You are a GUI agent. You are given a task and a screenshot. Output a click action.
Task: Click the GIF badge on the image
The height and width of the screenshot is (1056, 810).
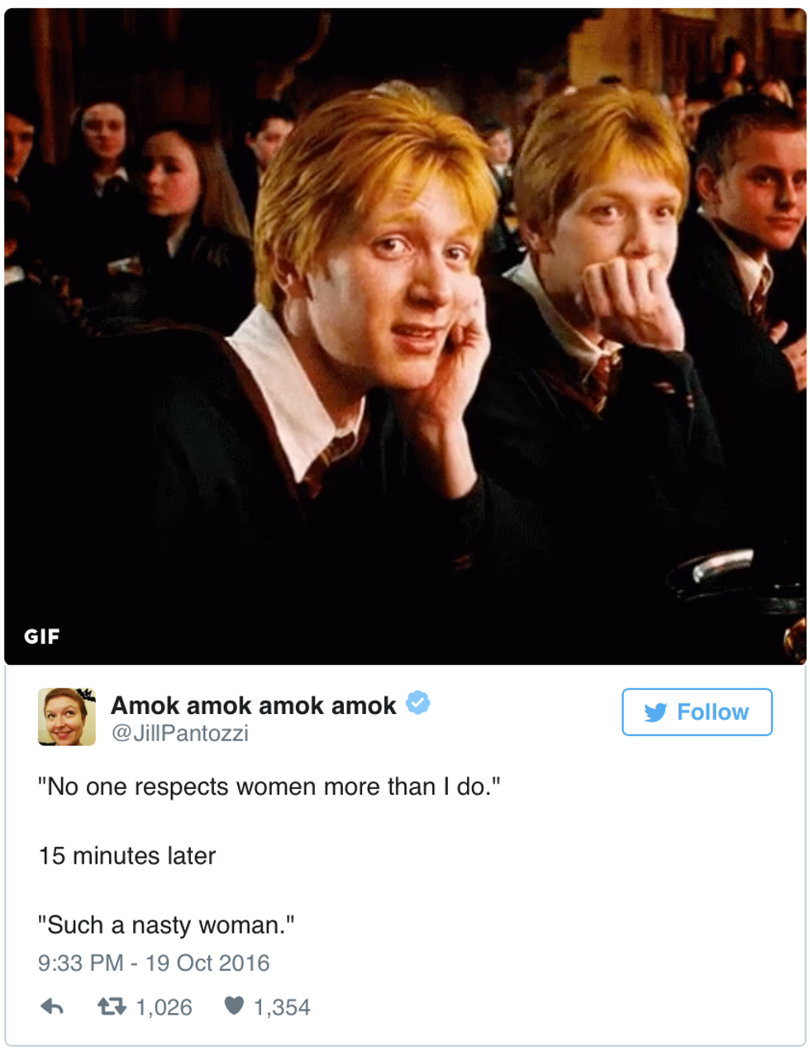tap(42, 636)
